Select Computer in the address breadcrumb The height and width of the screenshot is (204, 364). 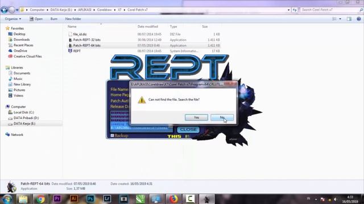(x=37, y=10)
